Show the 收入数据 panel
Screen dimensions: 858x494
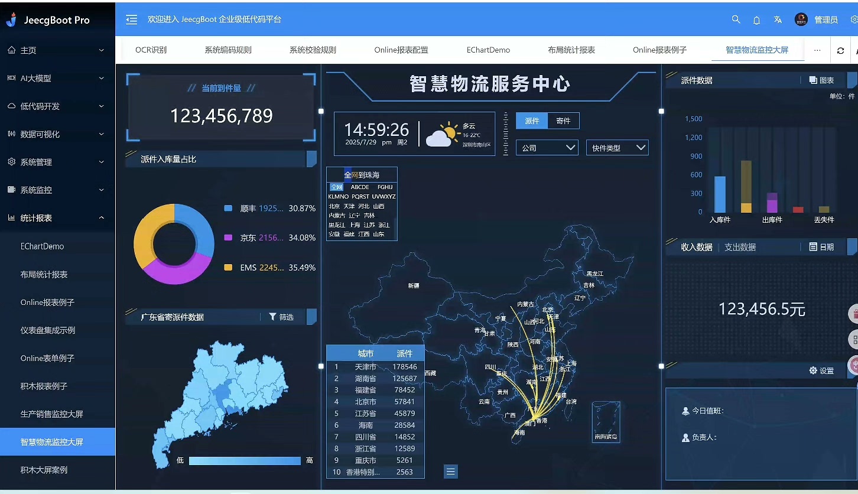click(697, 247)
